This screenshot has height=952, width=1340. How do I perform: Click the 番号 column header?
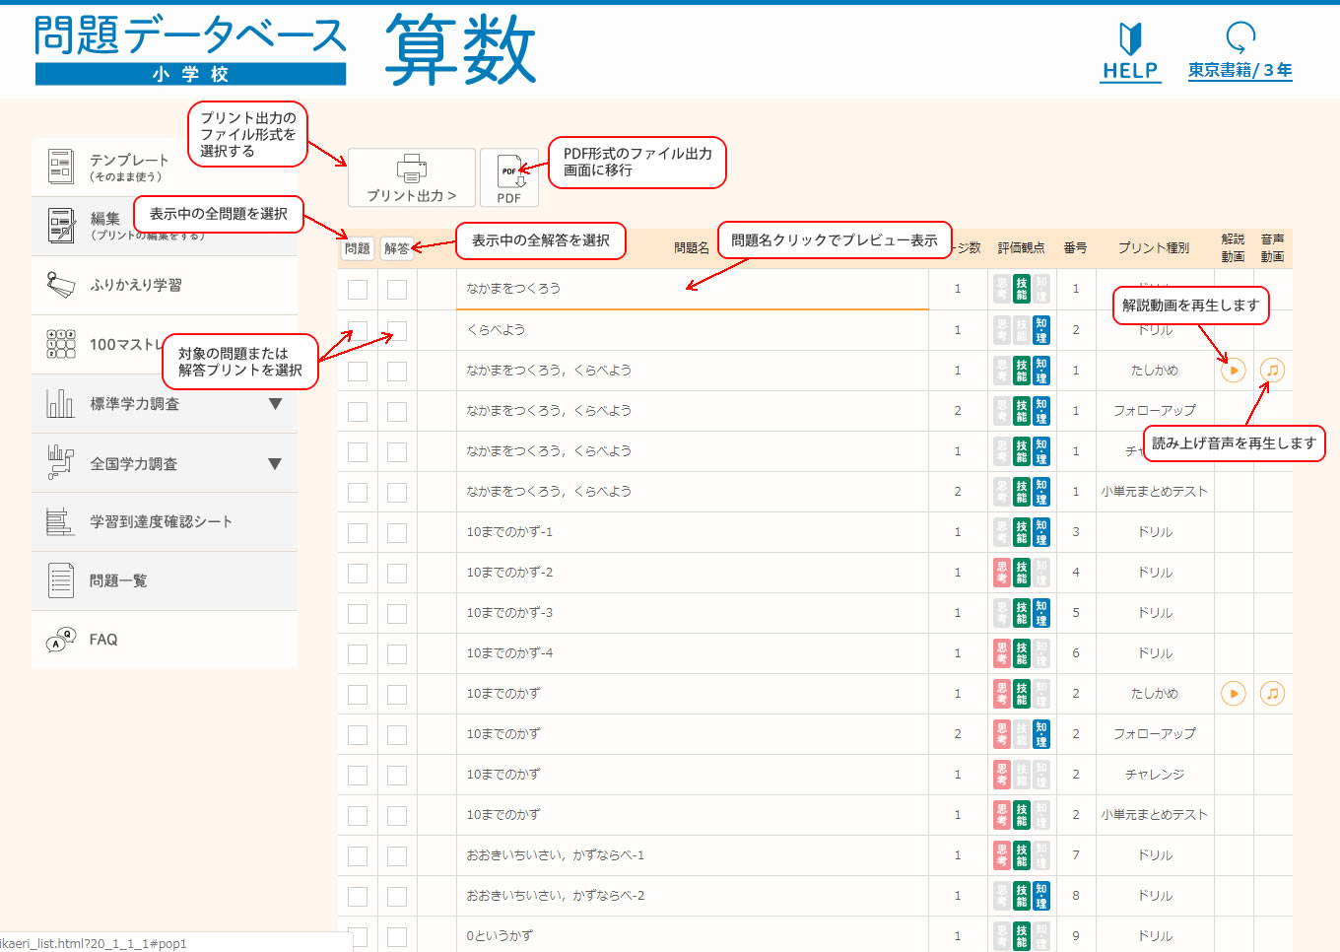tap(1075, 248)
